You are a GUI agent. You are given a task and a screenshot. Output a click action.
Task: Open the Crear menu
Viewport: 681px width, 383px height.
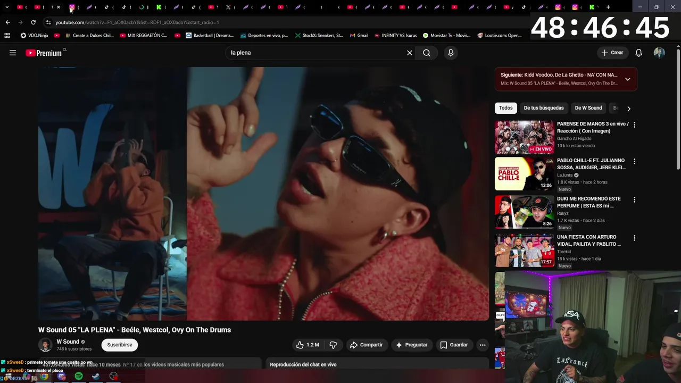click(x=612, y=53)
